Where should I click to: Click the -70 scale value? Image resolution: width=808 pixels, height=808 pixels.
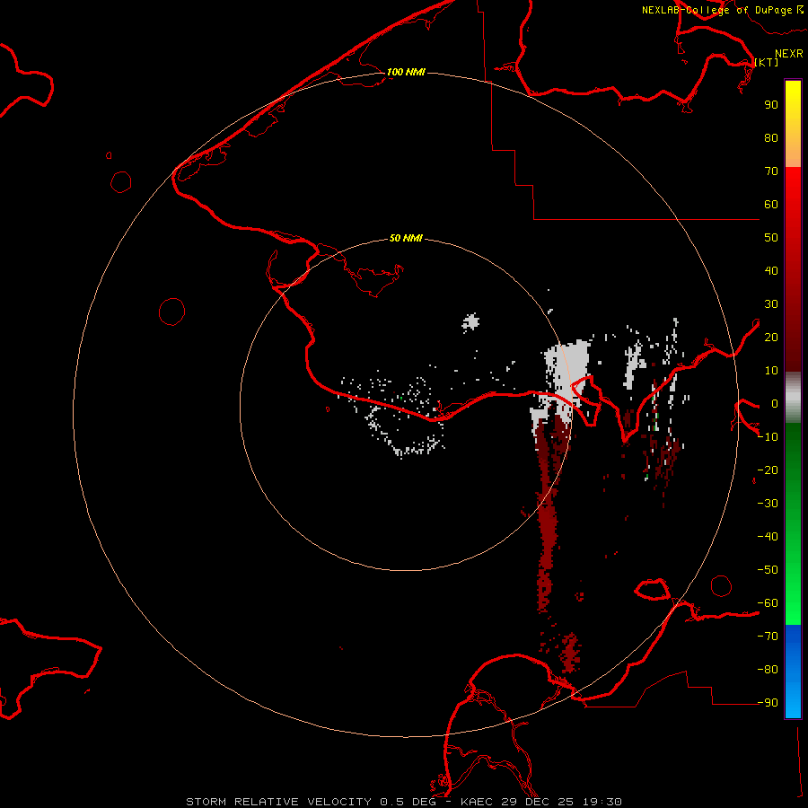click(x=768, y=637)
